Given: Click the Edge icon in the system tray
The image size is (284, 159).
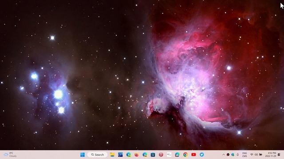Looking at the screenshot, I should click(x=233, y=155).
